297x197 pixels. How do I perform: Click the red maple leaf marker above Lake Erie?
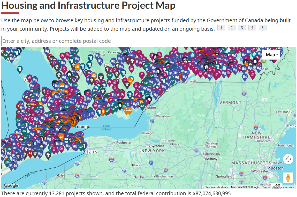coord(30,154)
